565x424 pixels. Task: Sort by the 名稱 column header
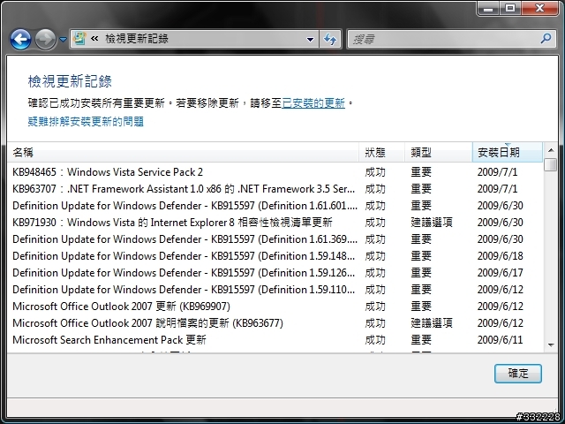point(183,152)
